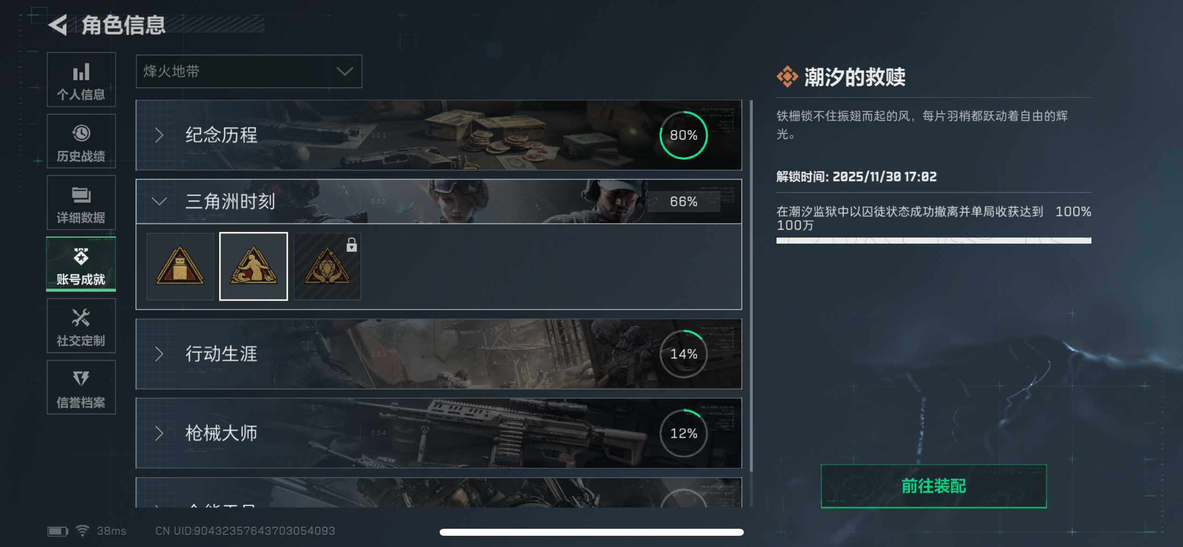1183x547 pixels.
Task: Expand the 枪械大师 category
Action: [x=438, y=433]
